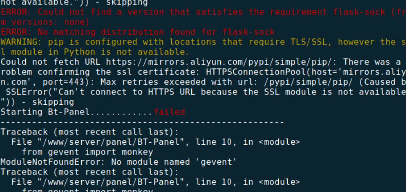The image size is (406, 192).
Task: Click the red 'failed' status text
Action: click(x=169, y=112)
